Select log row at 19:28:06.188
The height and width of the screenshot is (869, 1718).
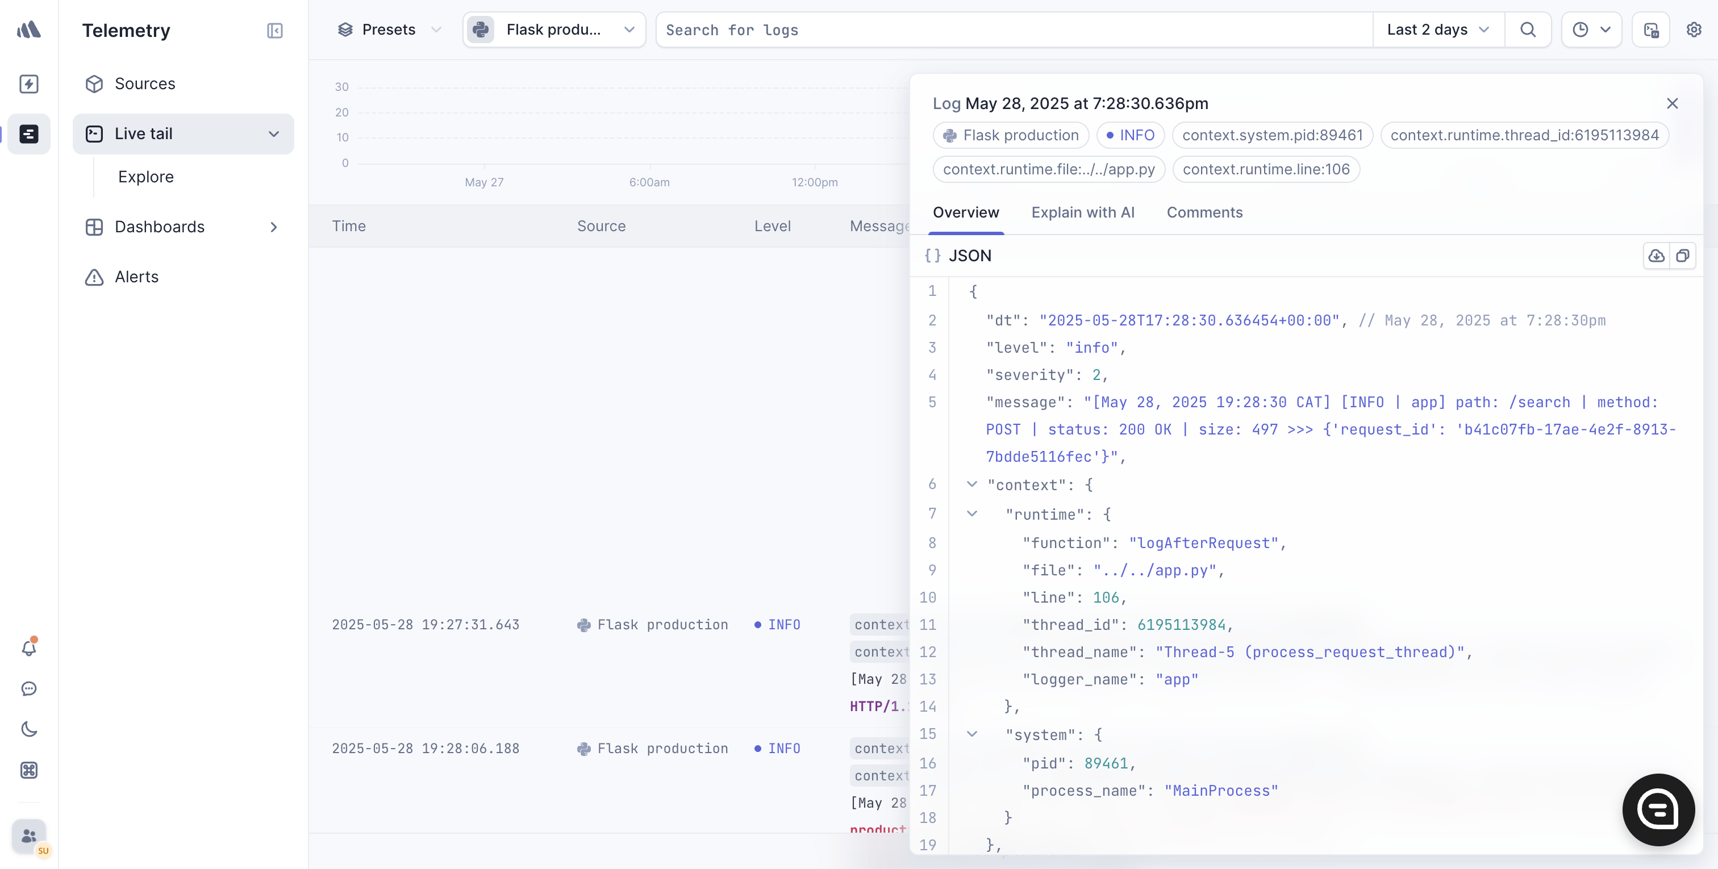(x=610, y=780)
